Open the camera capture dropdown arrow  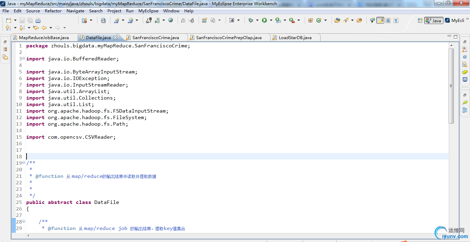238,20
